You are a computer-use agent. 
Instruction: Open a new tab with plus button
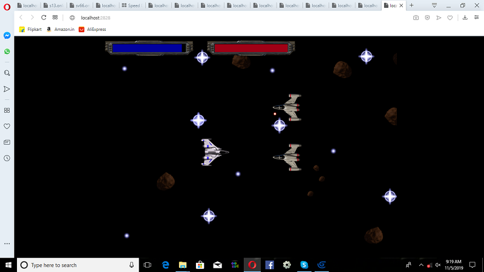click(x=411, y=5)
